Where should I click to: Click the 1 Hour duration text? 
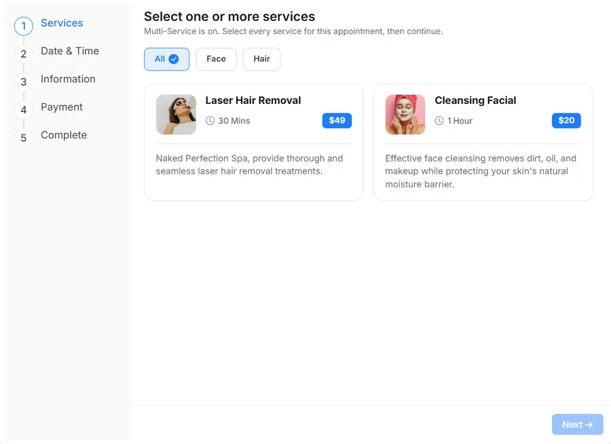(x=460, y=121)
